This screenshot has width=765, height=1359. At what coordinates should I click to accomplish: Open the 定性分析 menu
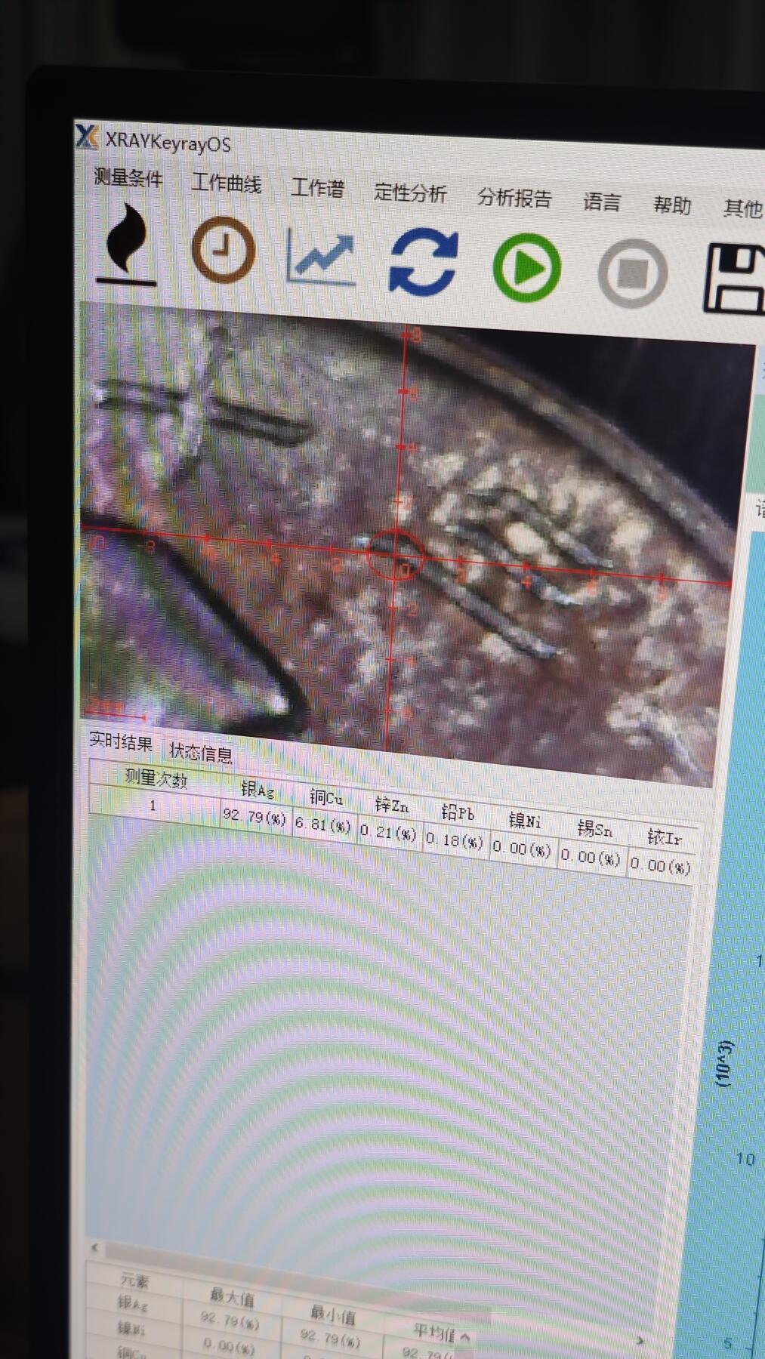pos(410,193)
